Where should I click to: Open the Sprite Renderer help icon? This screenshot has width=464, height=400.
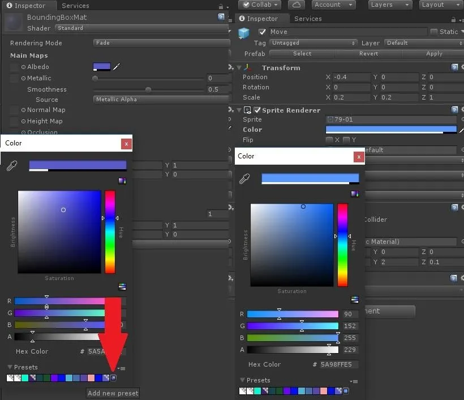tap(454, 110)
